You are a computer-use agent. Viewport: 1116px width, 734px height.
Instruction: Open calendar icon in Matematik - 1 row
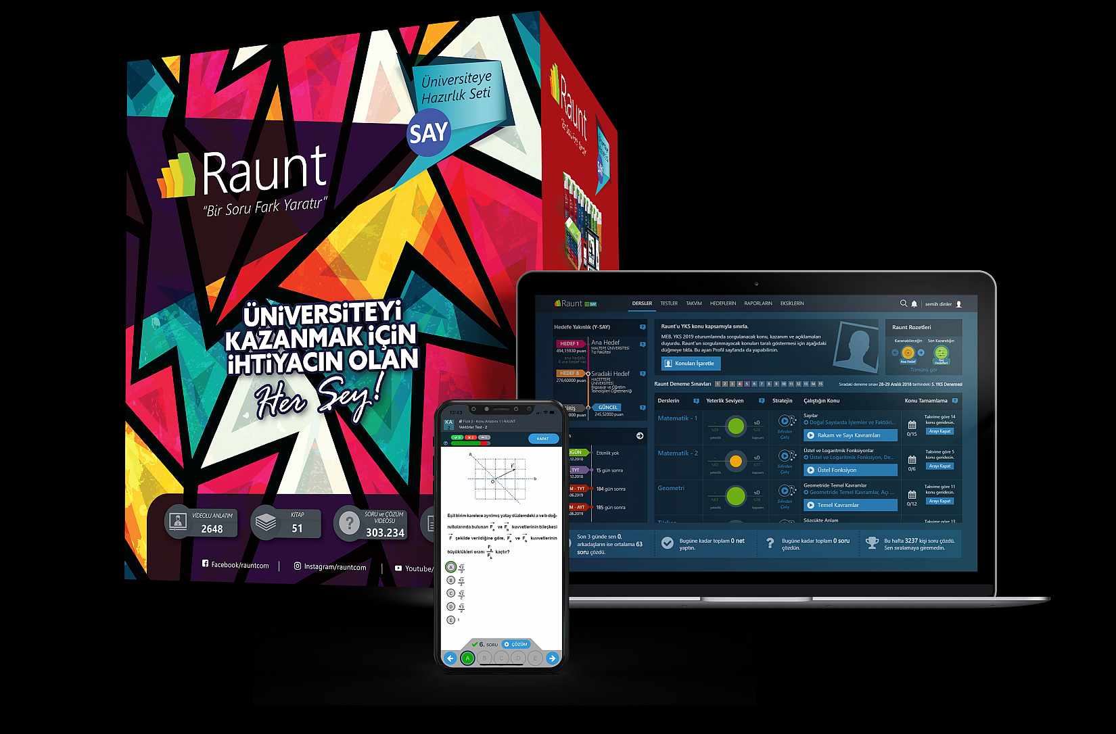[912, 425]
